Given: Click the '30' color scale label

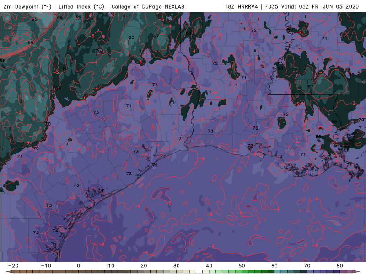Looking at the screenshot, I should click(177, 266).
